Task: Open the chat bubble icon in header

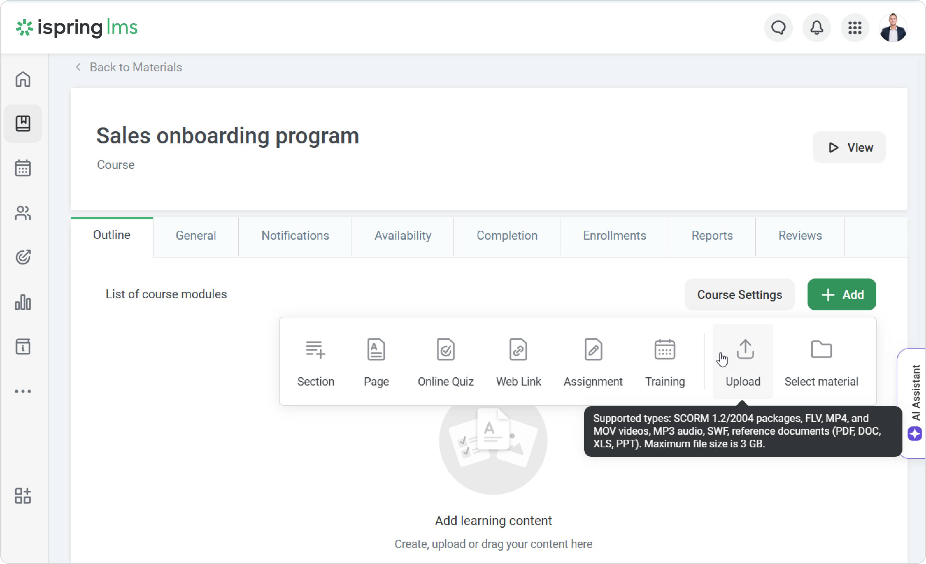Action: click(778, 28)
